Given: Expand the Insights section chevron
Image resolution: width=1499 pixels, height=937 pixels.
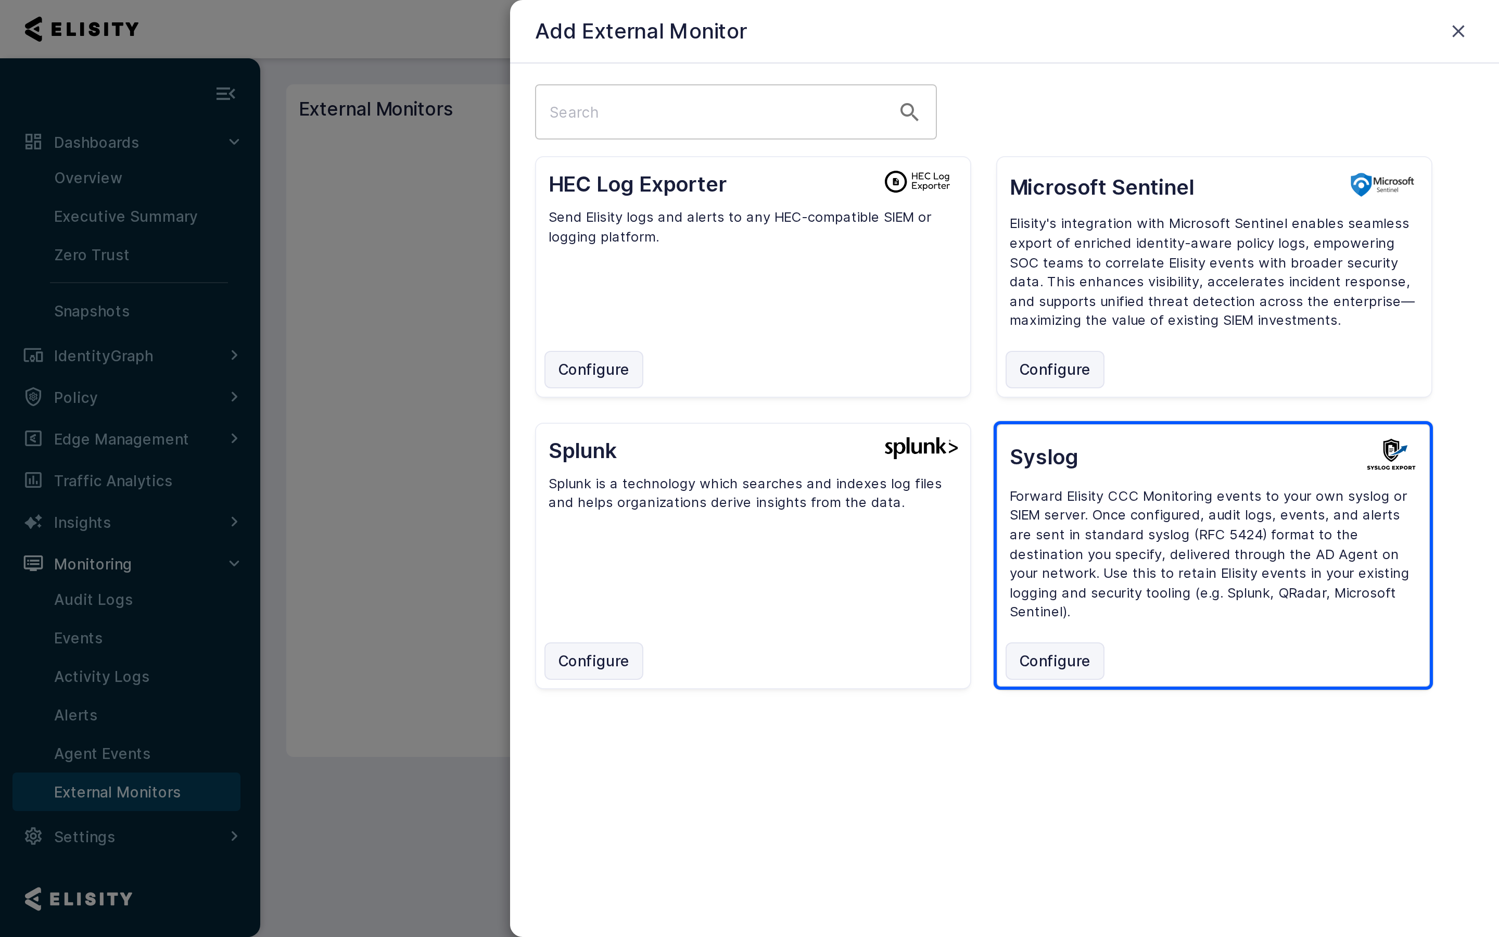Looking at the screenshot, I should pos(234,522).
